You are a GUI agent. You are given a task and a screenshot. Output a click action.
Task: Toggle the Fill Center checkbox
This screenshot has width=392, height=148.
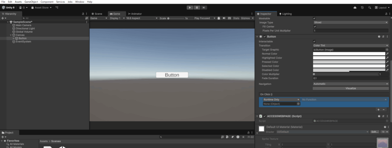tap(315, 26)
